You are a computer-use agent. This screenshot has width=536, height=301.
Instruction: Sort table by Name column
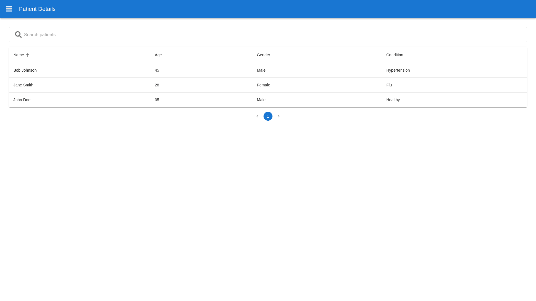pyautogui.click(x=19, y=55)
